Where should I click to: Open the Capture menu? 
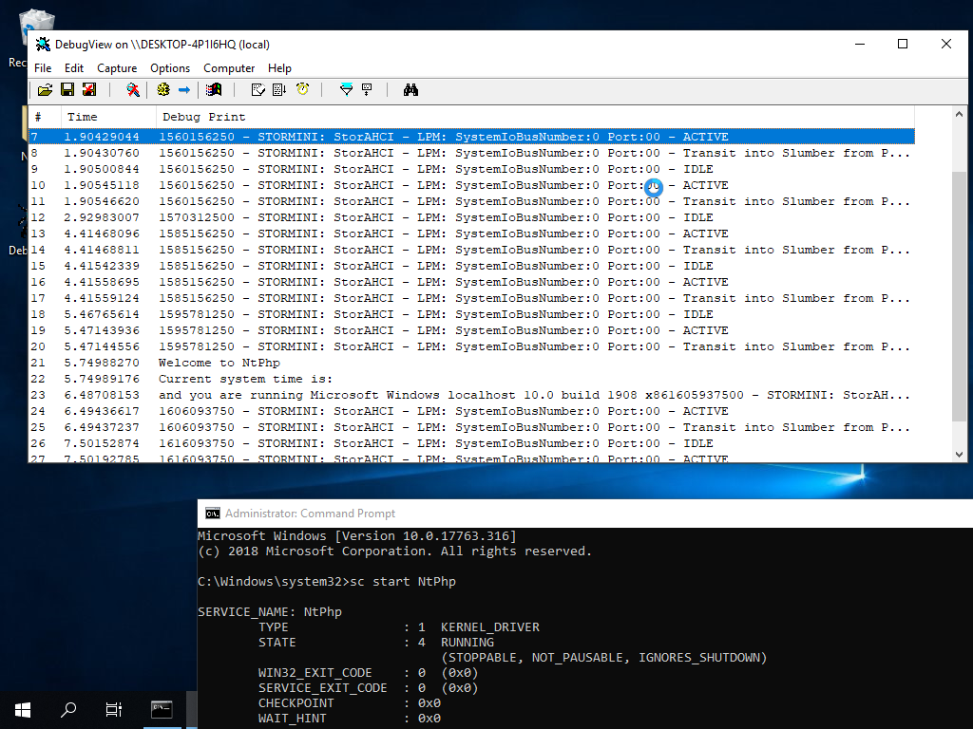click(x=117, y=68)
